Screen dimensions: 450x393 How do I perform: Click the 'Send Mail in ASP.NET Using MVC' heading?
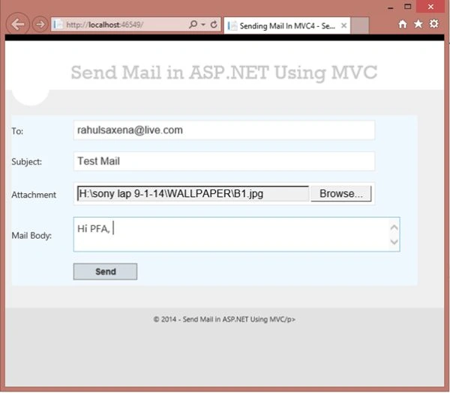point(223,73)
